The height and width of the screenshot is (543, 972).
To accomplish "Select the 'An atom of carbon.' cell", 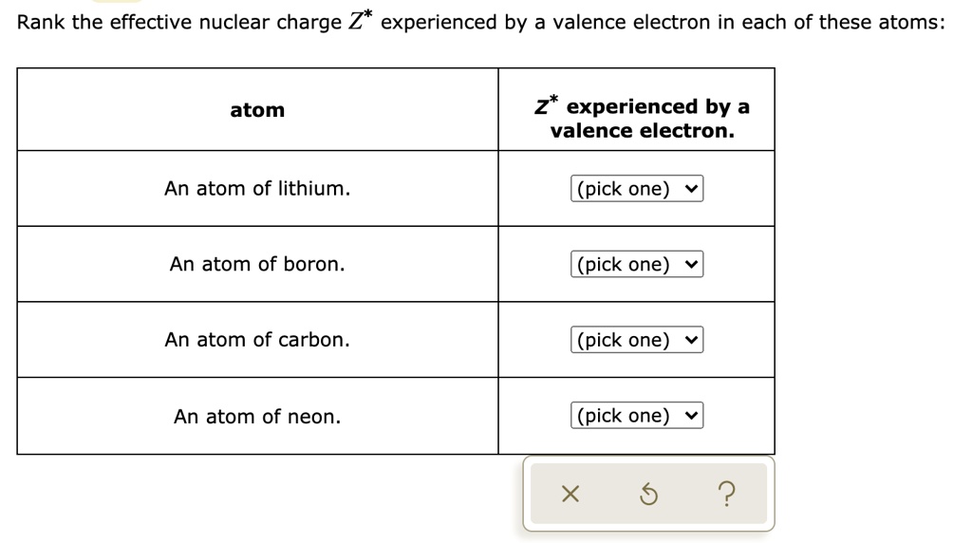I will coord(257,340).
